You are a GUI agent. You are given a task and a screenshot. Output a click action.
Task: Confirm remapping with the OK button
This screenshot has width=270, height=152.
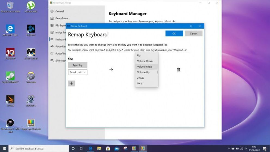(x=174, y=34)
